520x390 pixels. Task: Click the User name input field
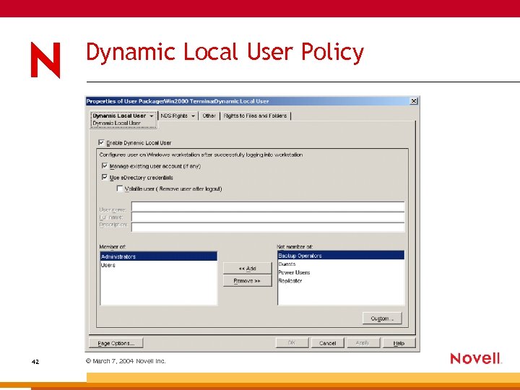[268, 207]
